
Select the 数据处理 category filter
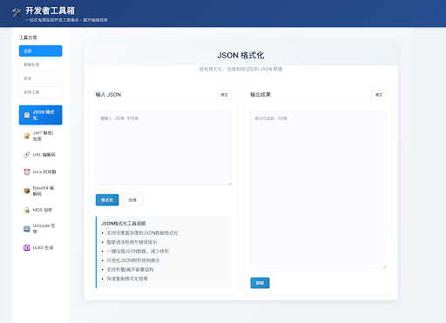[41, 64]
